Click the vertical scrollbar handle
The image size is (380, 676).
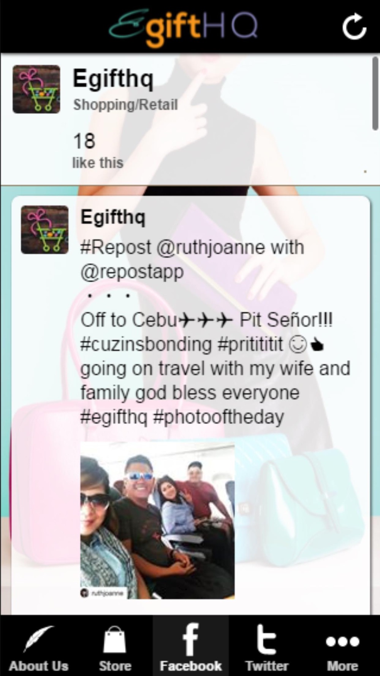point(375,94)
